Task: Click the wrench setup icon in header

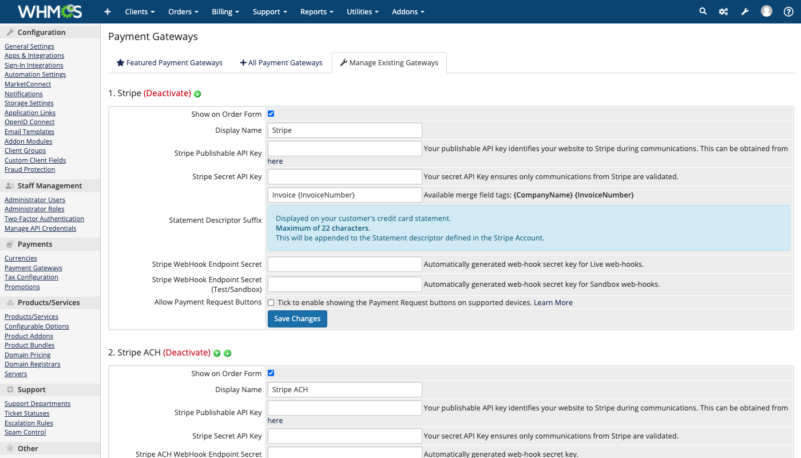Action: click(745, 11)
